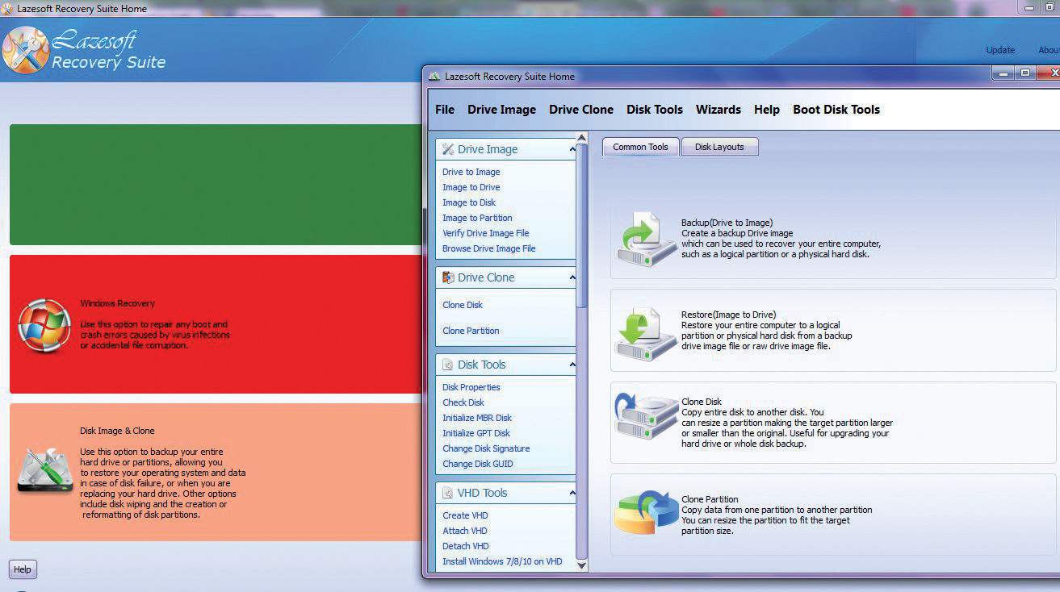This screenshot has height=592, width=1060.
Task: Click the Help button in back window
Action: tap(23, 569)
